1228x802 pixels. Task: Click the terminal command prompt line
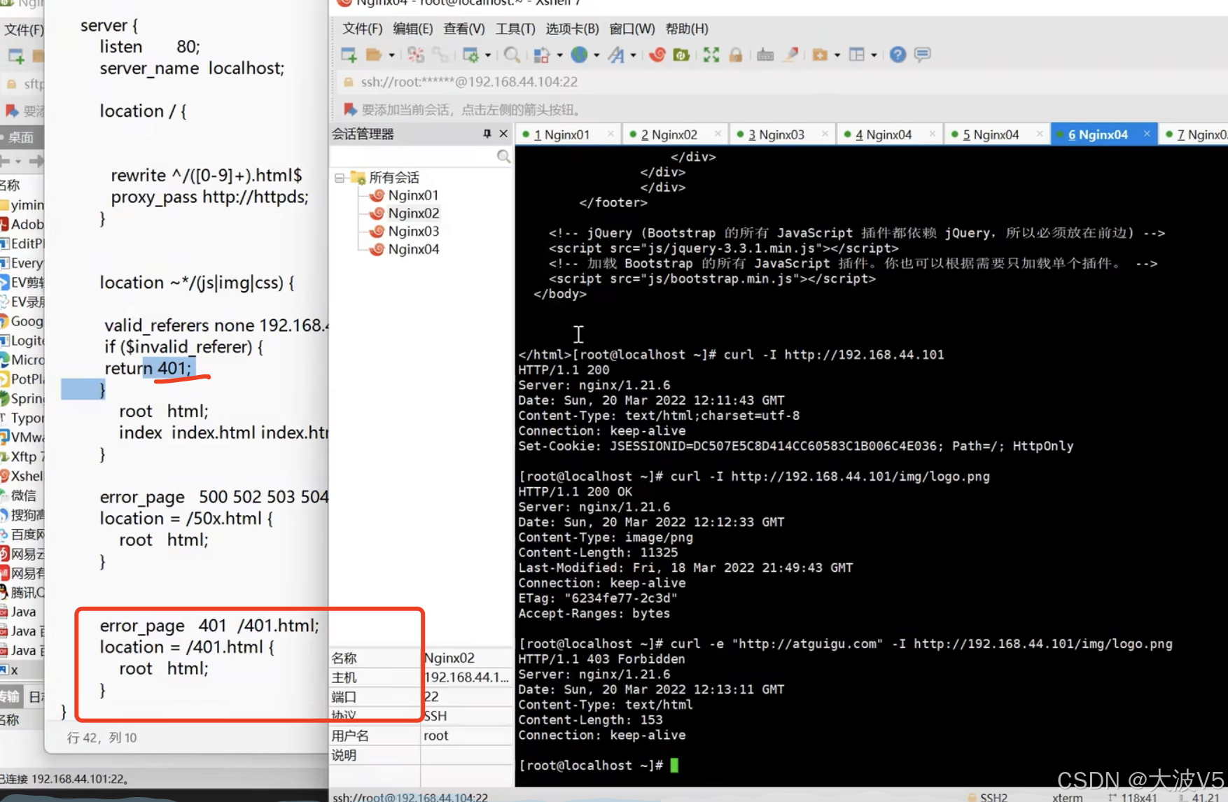599,766
